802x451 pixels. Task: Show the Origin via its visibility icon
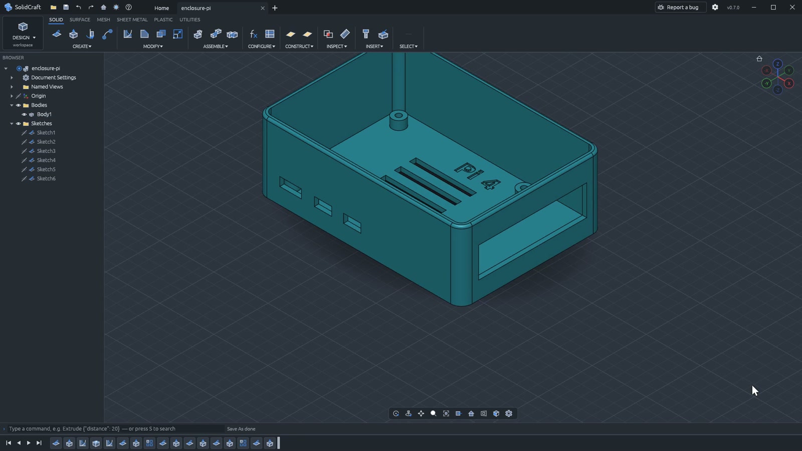(19, 96)
